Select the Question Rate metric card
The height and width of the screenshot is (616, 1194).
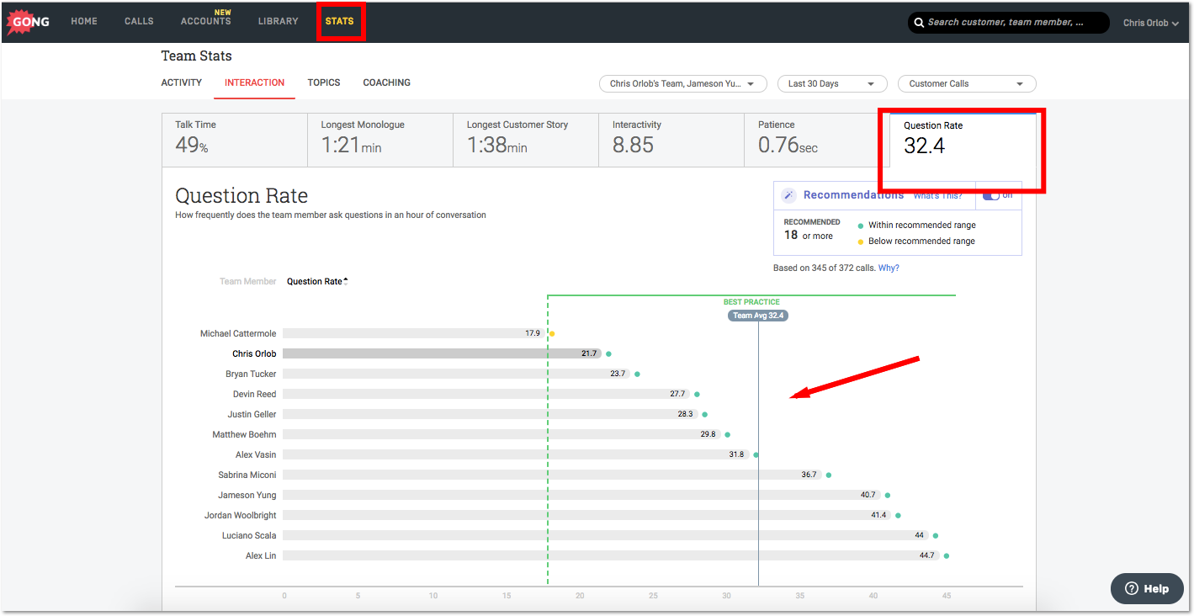coord(963,140)
